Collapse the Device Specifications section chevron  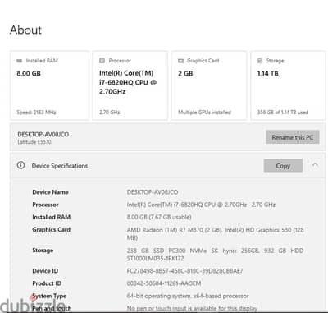coord(315,165)
